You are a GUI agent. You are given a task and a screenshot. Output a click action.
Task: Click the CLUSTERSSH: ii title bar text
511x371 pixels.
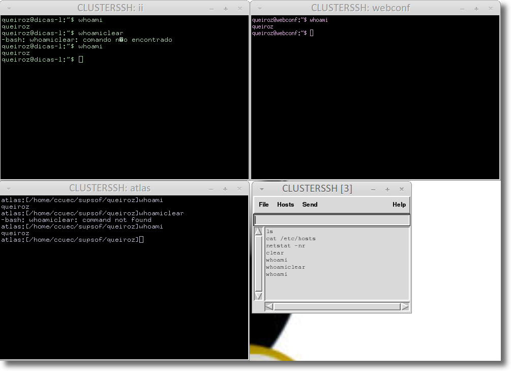(x=110, y=8)
